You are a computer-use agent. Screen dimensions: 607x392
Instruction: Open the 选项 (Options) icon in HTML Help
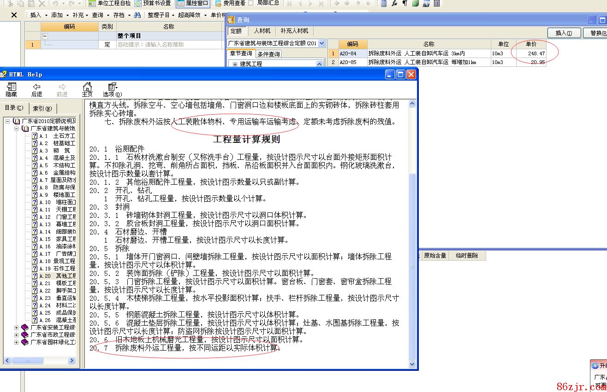point(112,89)
